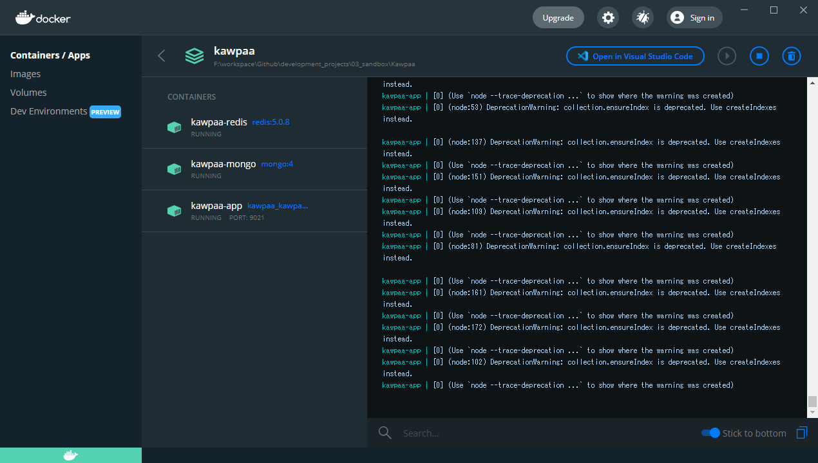
Task: Click the PREVIEW badge
Action: coord(105,112)
